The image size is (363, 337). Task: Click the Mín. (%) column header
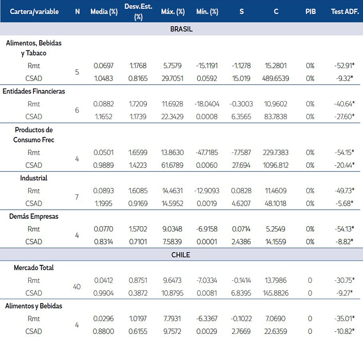tap(209, 11)
